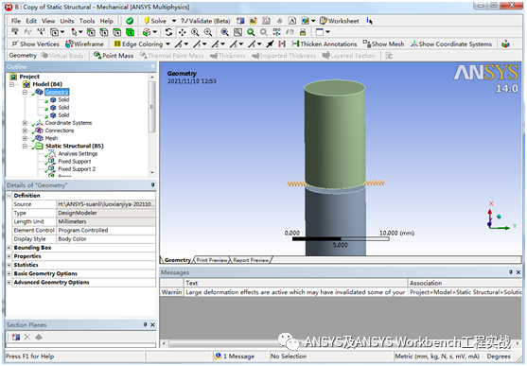This screenshot has height=366, width=527.
Task: Expand Basic Geometry Options section
Action: [9, 274]
